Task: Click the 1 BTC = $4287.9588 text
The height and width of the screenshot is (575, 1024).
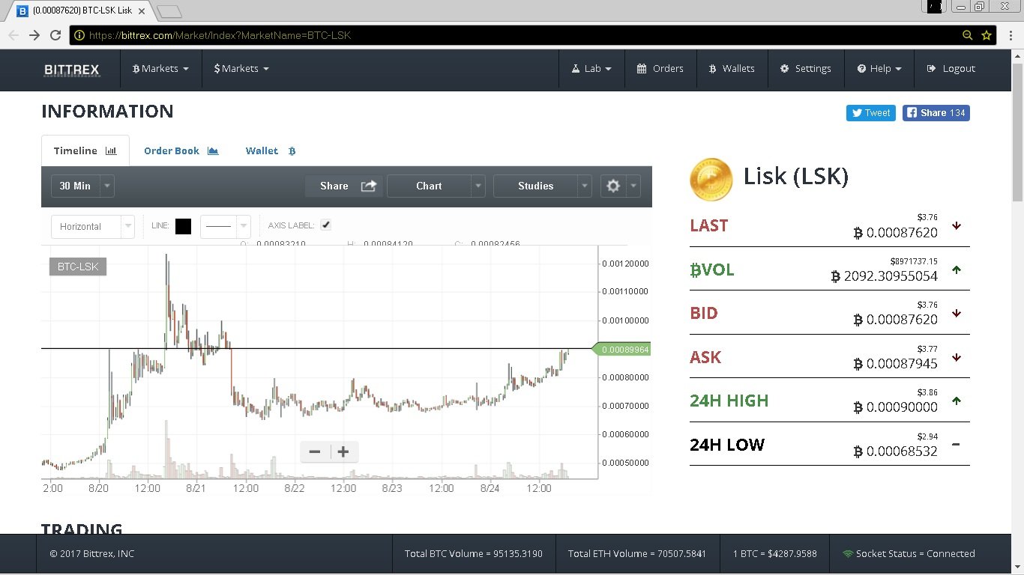Action: click(775, 554)
